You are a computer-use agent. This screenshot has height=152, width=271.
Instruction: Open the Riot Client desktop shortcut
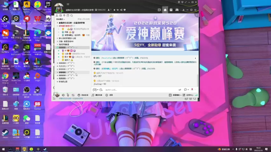27,20
